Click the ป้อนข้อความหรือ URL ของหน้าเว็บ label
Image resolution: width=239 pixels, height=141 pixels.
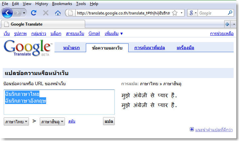pos(34,84)
